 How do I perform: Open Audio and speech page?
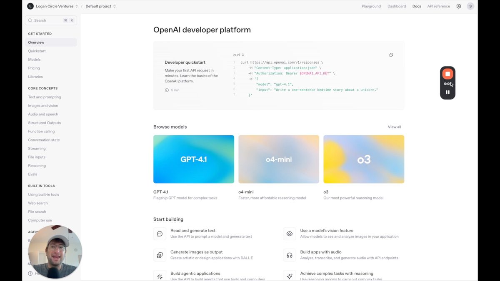tap(43, 114)
